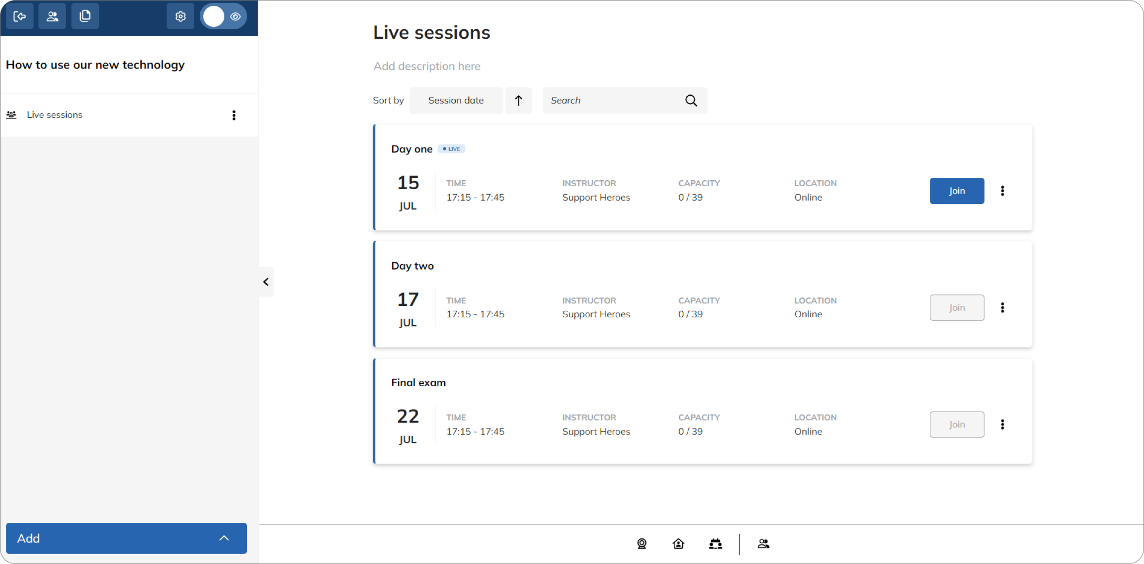
Task: Collapse the sidebar with the left chevron
Action: pos(265,282)
